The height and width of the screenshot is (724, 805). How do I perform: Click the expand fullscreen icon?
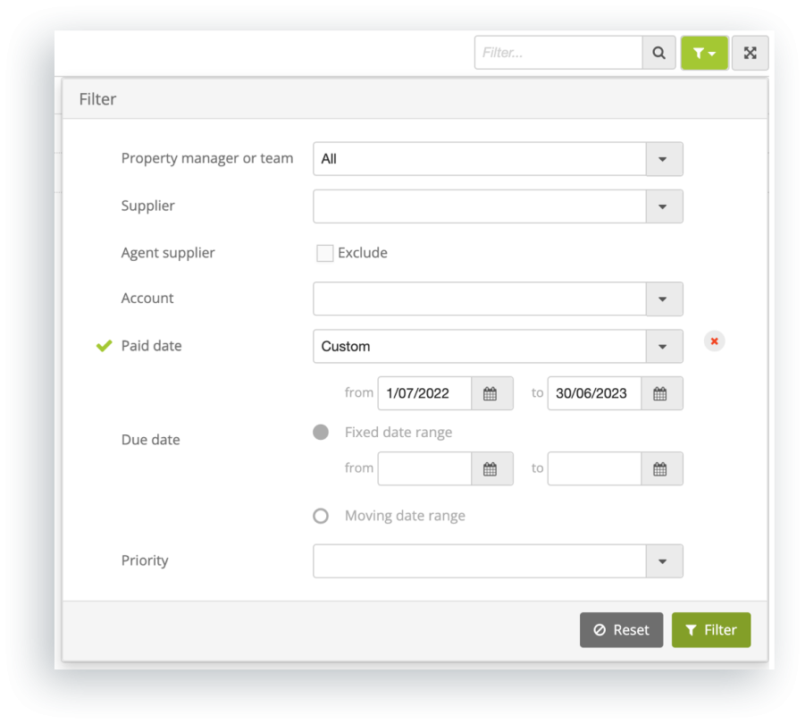pyautogui.click(x=750, y=53)
